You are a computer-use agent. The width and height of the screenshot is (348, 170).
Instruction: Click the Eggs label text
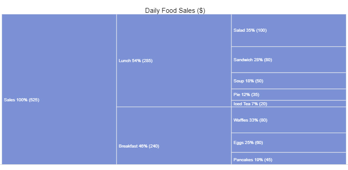[238, 143]
